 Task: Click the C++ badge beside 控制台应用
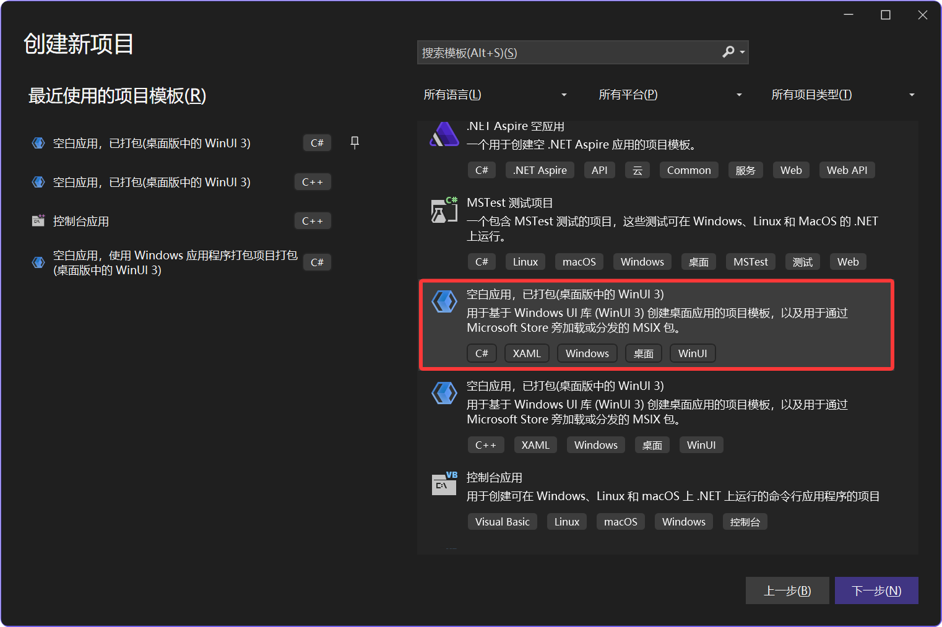tap(313, 221)
